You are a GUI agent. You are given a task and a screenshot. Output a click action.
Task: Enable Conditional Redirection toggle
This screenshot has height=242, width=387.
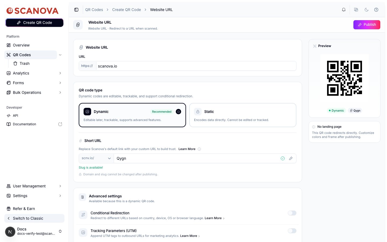point(292,213)
